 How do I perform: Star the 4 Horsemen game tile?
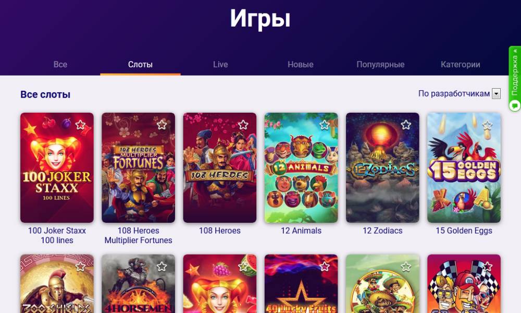162,267
